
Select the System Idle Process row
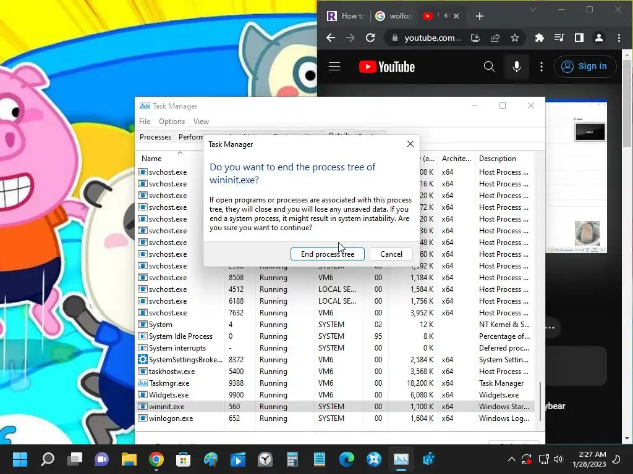pos(336,336)
